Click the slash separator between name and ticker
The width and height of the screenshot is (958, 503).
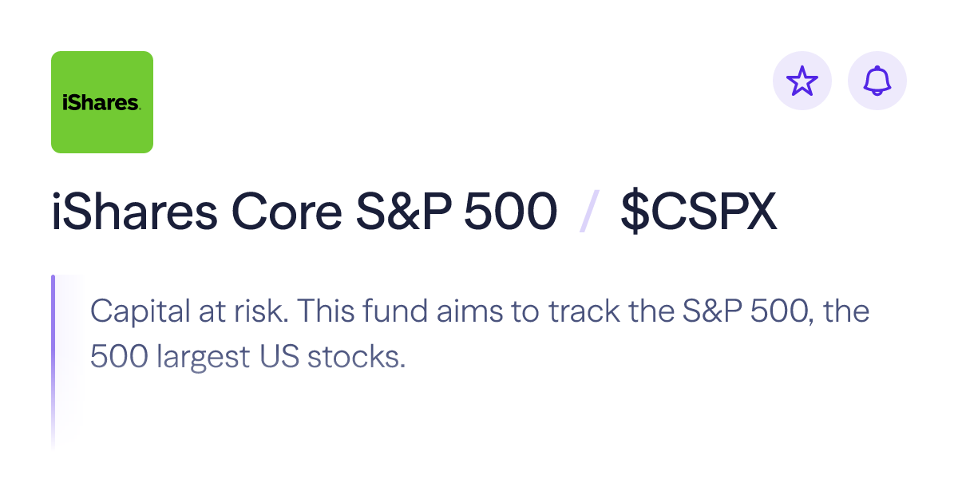pyautogui.click(x=588, y=210)
